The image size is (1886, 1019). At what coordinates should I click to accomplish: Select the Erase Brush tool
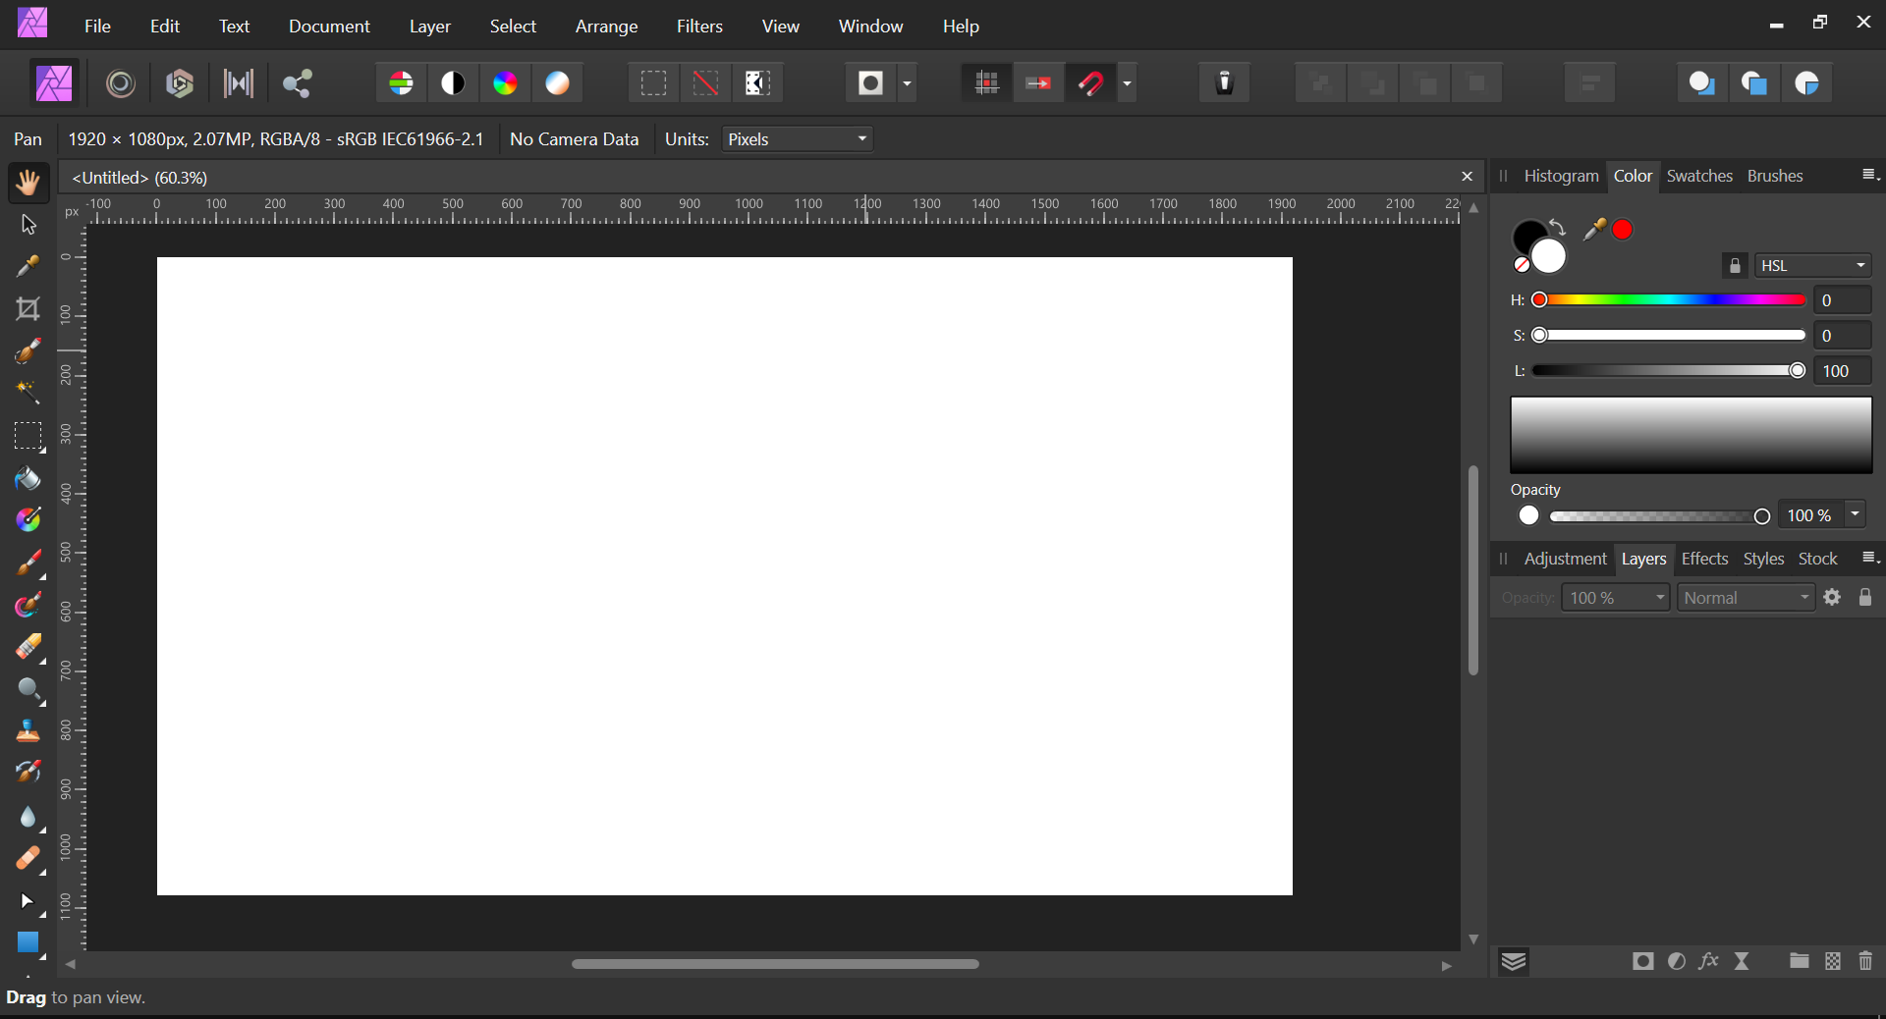pyautogui.click(x=28, y=649)
